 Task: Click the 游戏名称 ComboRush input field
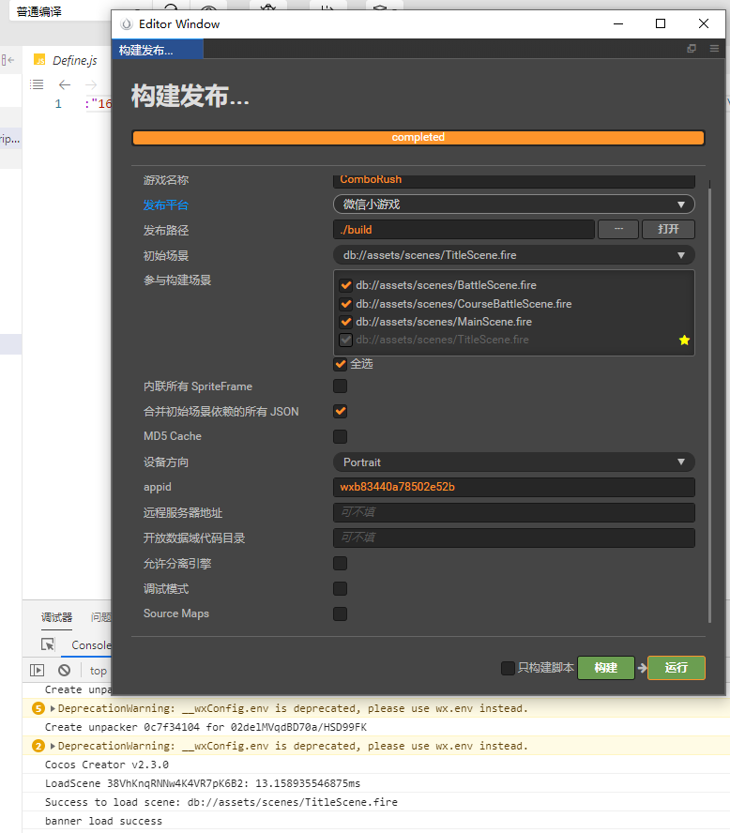pos(514,181)
